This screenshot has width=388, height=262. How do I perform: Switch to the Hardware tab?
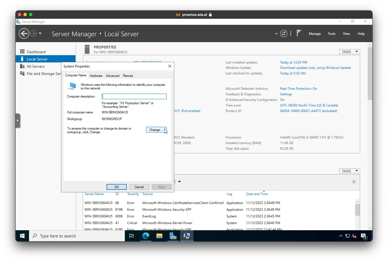pos(96,76)
